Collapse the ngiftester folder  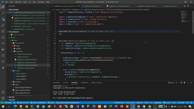click(12, 51)
